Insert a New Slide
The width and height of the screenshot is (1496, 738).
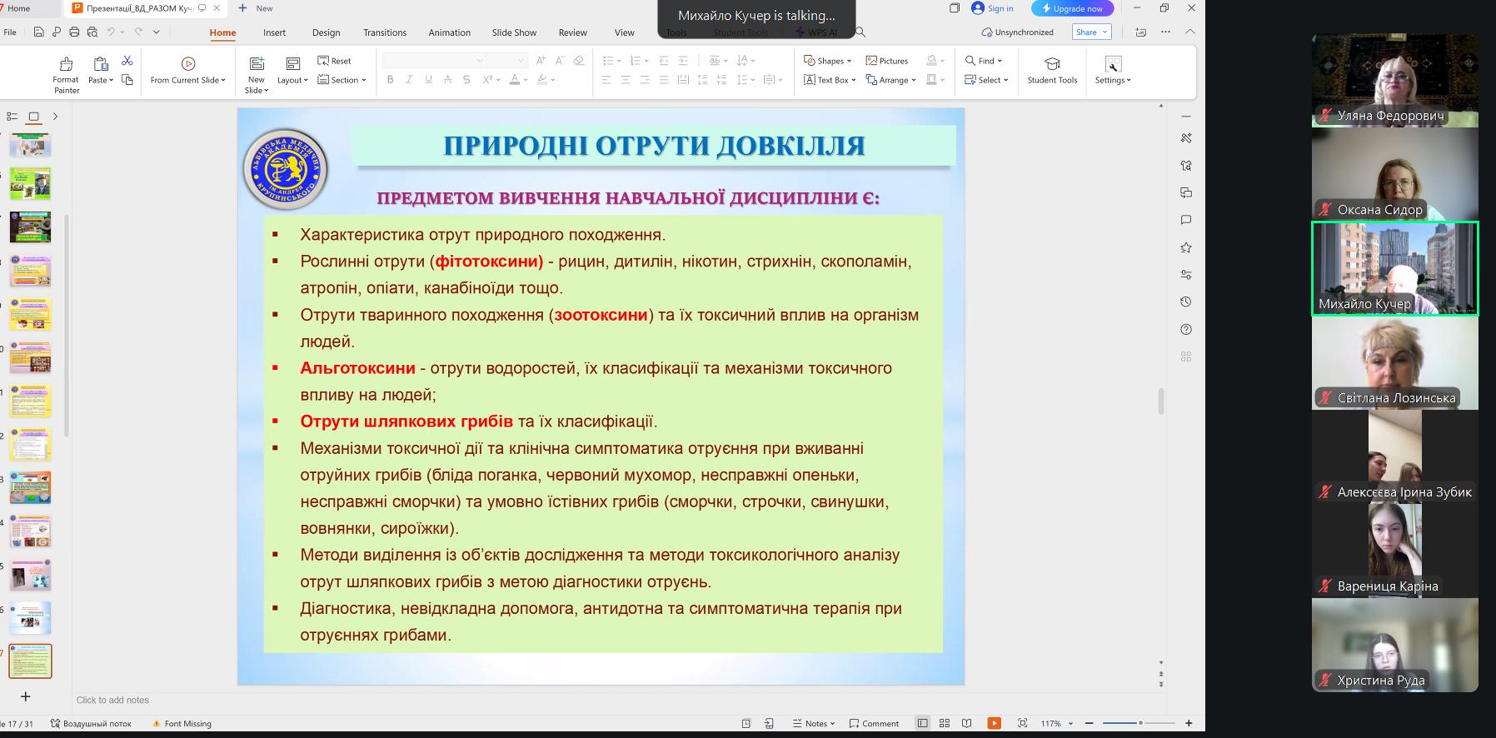tap(257, 75)
